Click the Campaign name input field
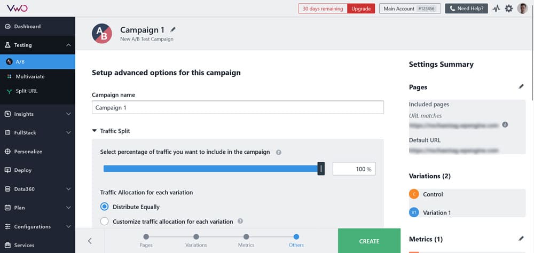 pyautogui.click(x=238, y=107)
